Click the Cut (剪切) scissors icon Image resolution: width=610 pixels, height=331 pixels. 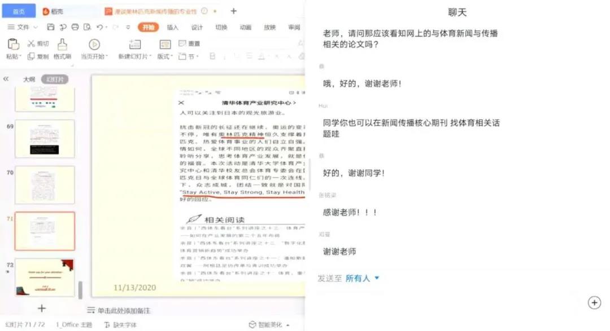[x=31, y=43]
